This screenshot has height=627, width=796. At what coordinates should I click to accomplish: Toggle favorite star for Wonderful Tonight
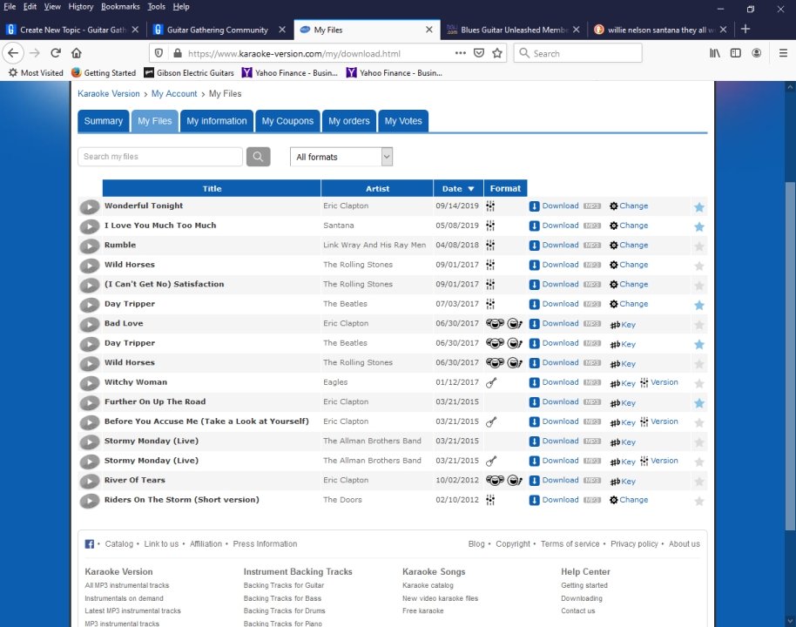click(699, 207)
